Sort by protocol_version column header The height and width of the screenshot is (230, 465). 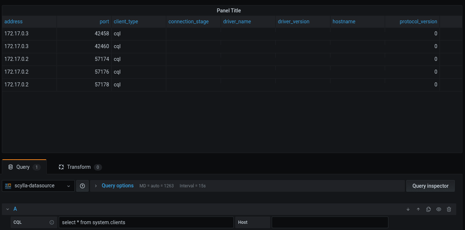(x=418, y=22)
